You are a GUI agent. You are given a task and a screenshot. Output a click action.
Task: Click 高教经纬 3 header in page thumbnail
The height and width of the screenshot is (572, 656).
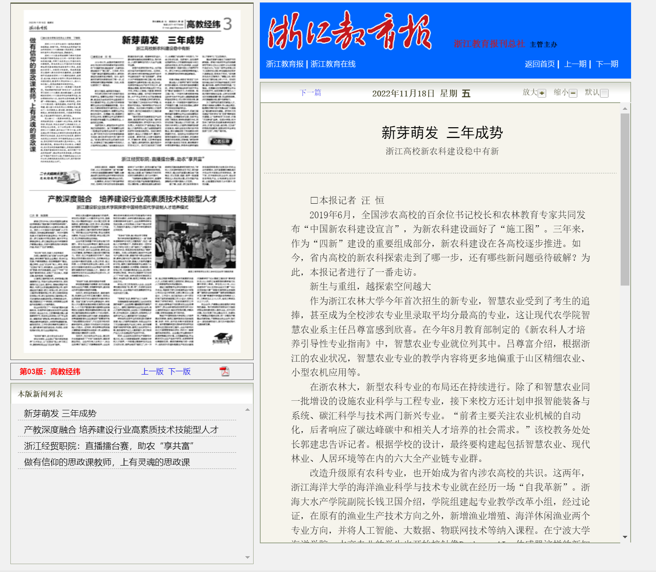(x=209, y=24)
